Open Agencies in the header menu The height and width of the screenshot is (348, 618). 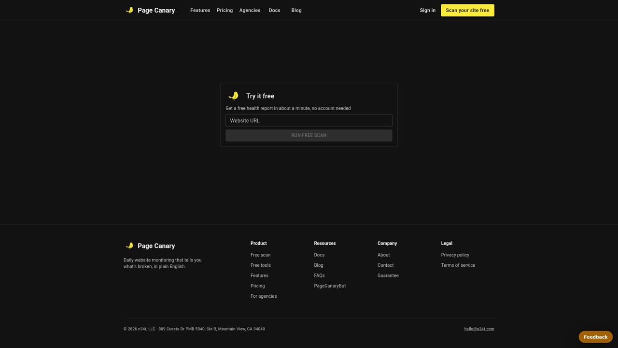(x=250, y=10)
